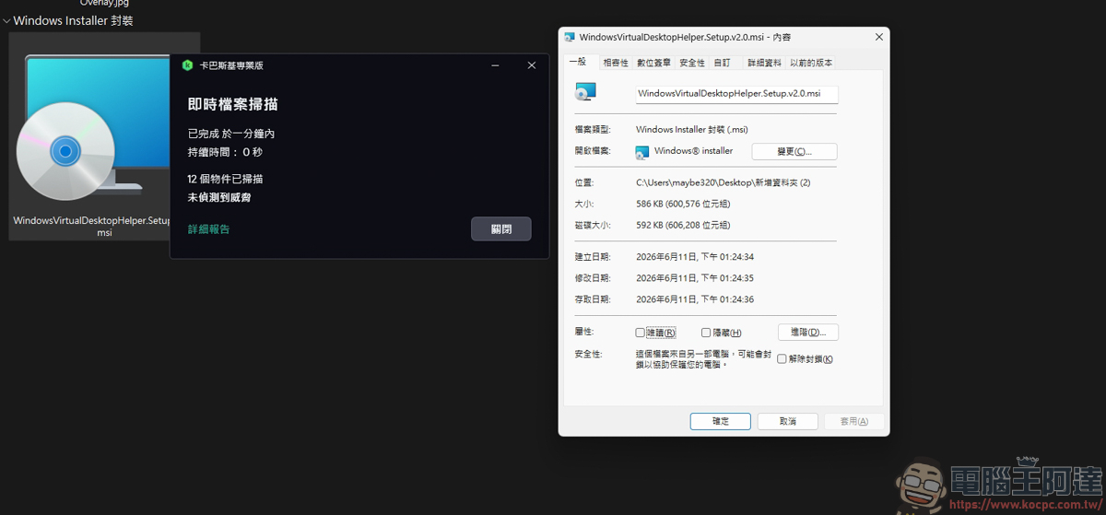Click the msi file icon in properties
This screenshot has width=1106, height=515.
[x=585, y=92]
